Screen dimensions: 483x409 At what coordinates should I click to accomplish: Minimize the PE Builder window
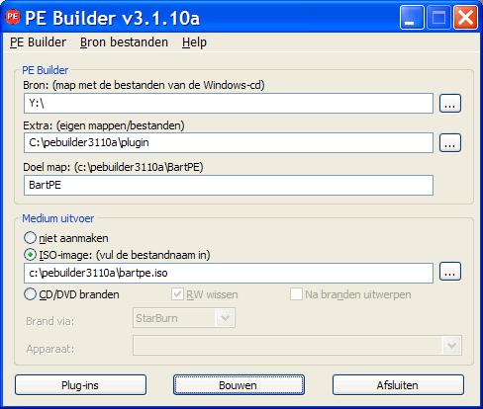[x=412, y=17]
